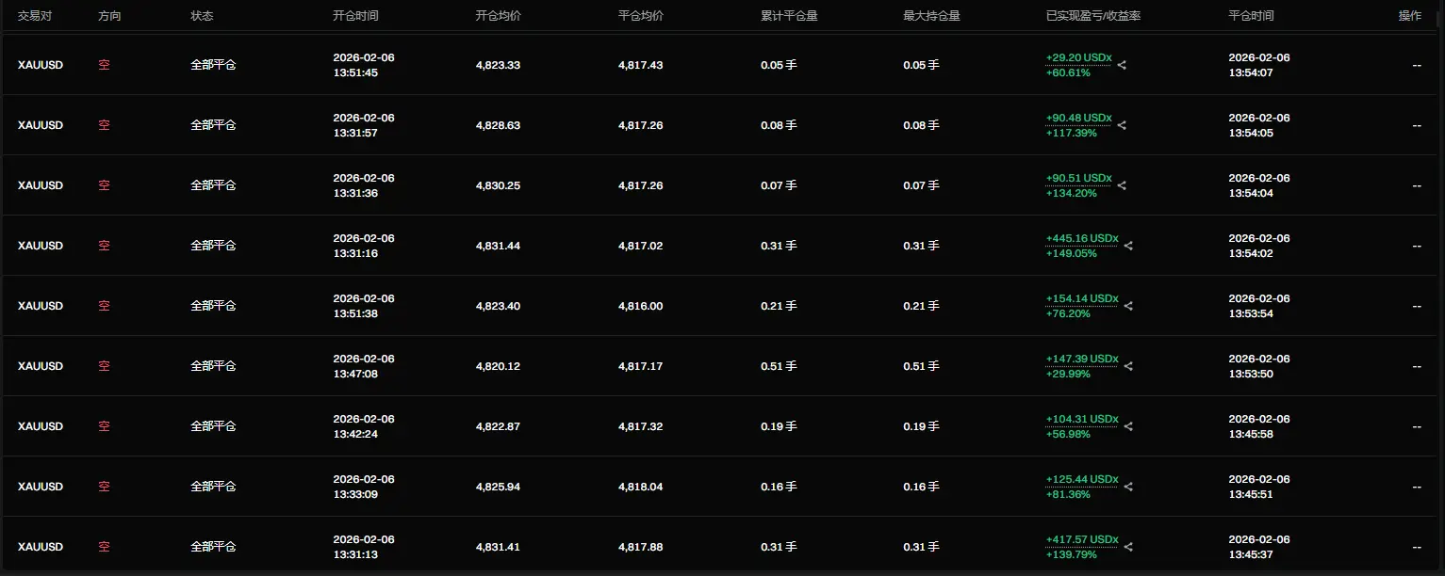The width and height of the screenshot is (1445, 576).
Task: Open share for the +445.16 USDx trade
Action: tap(1128, 246)
